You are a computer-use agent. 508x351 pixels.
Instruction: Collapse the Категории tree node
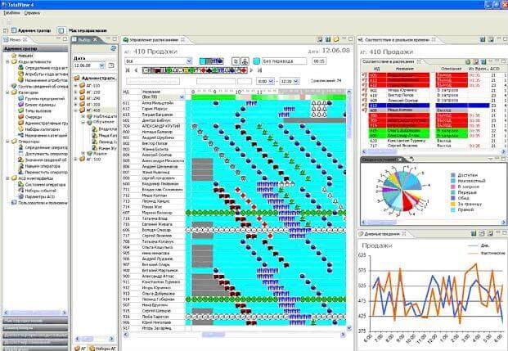(x=7, y=92)
